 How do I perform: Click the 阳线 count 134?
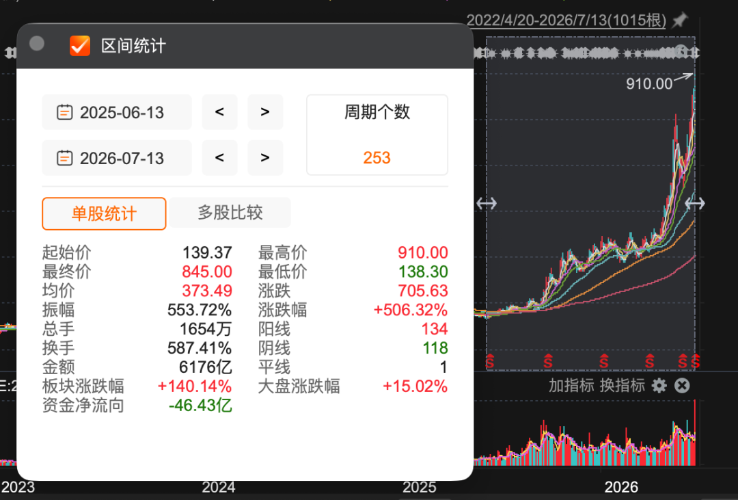435,329
